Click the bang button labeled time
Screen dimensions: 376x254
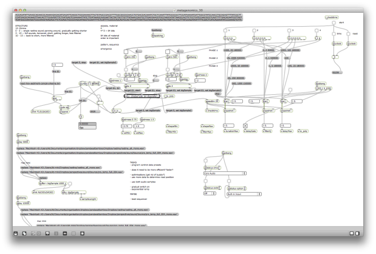point(334,34)
